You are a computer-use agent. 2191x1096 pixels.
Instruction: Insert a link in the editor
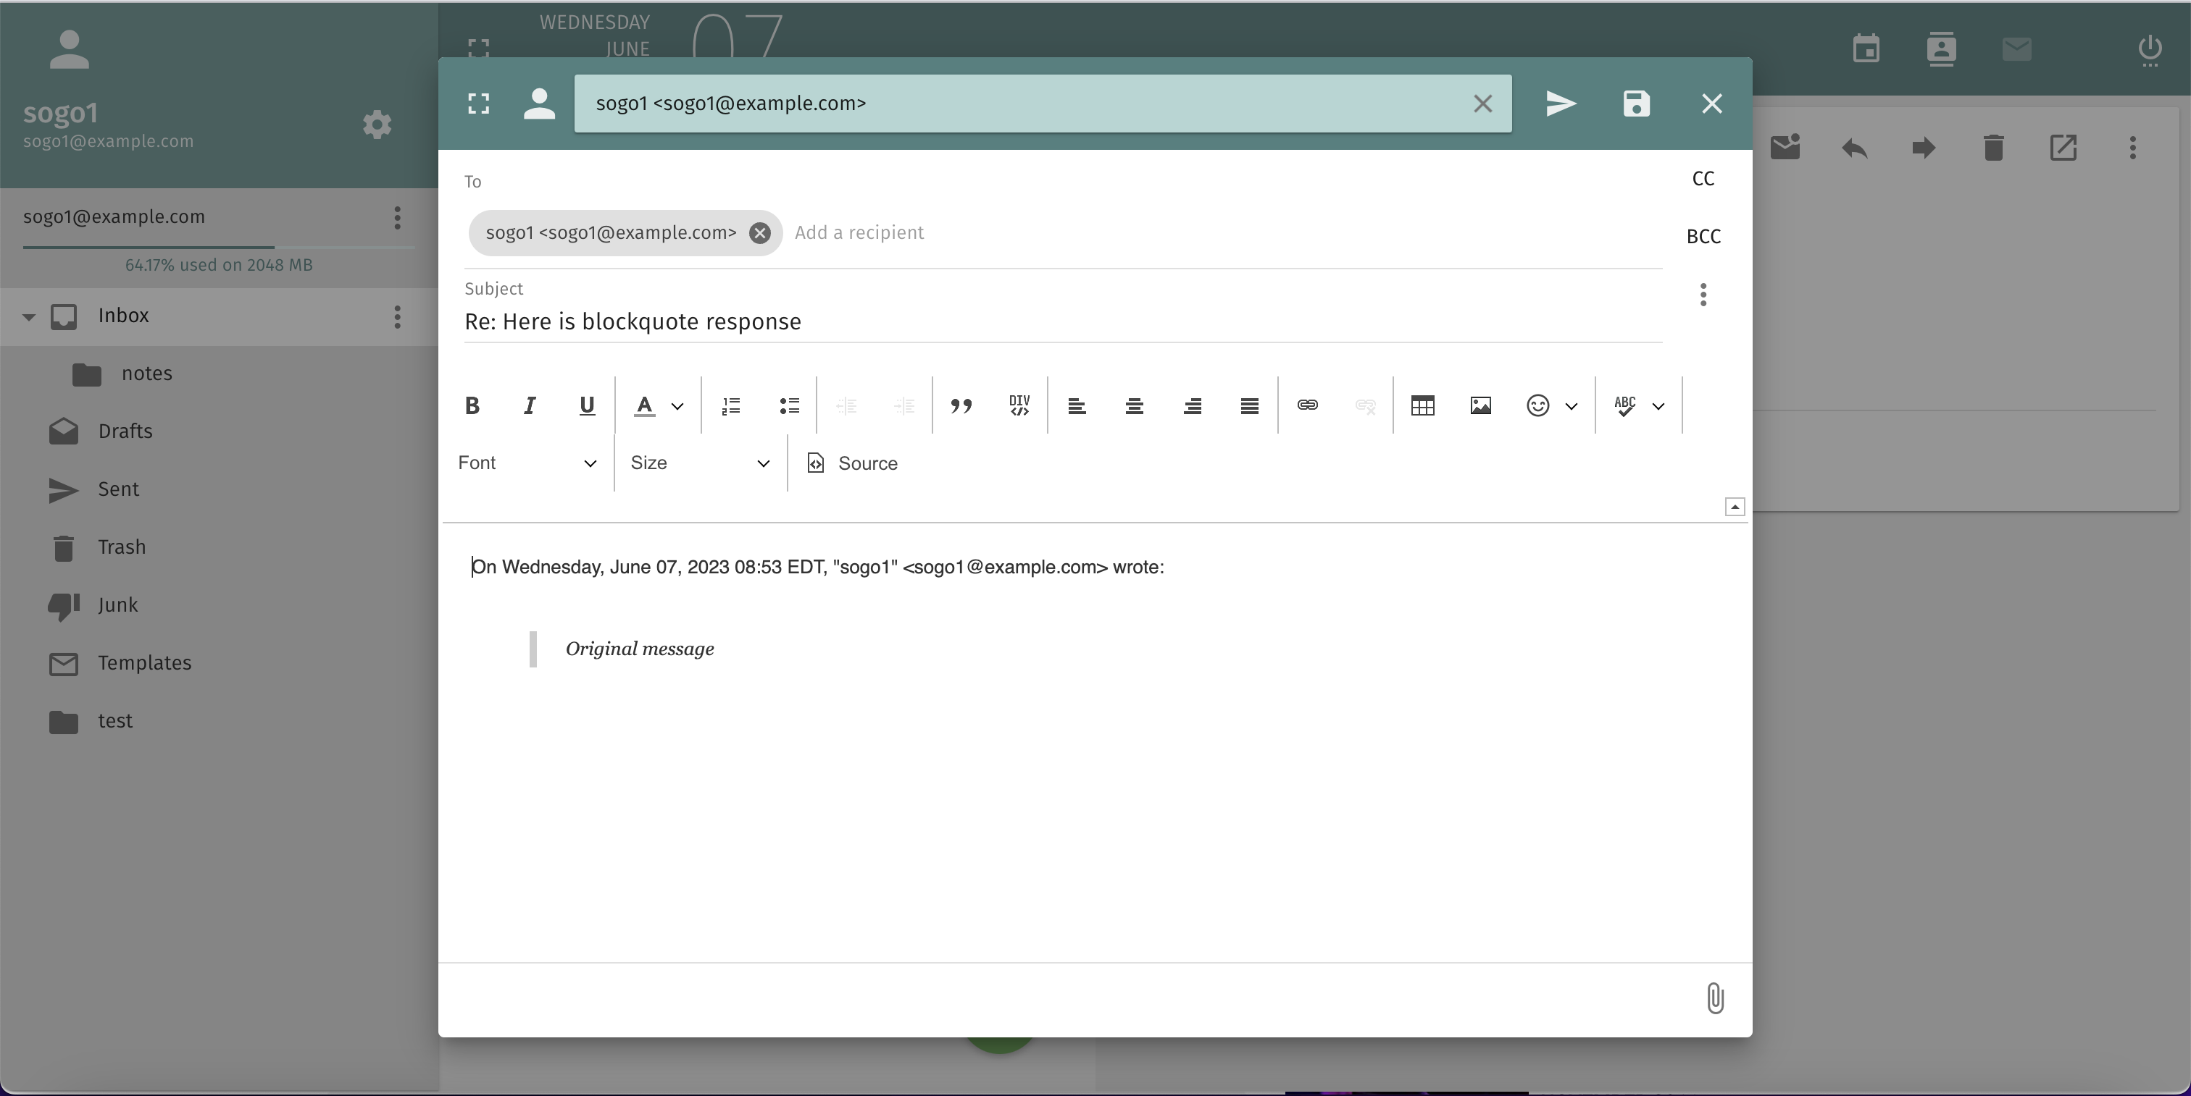[x=1307, y=405]
